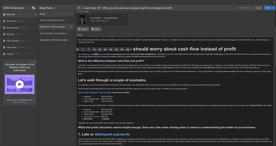Close the Blog Posts panel

point(55,8)
